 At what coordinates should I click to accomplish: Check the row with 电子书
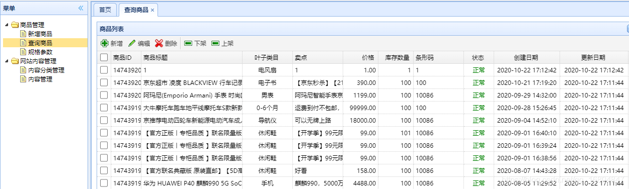pos(104,83)
